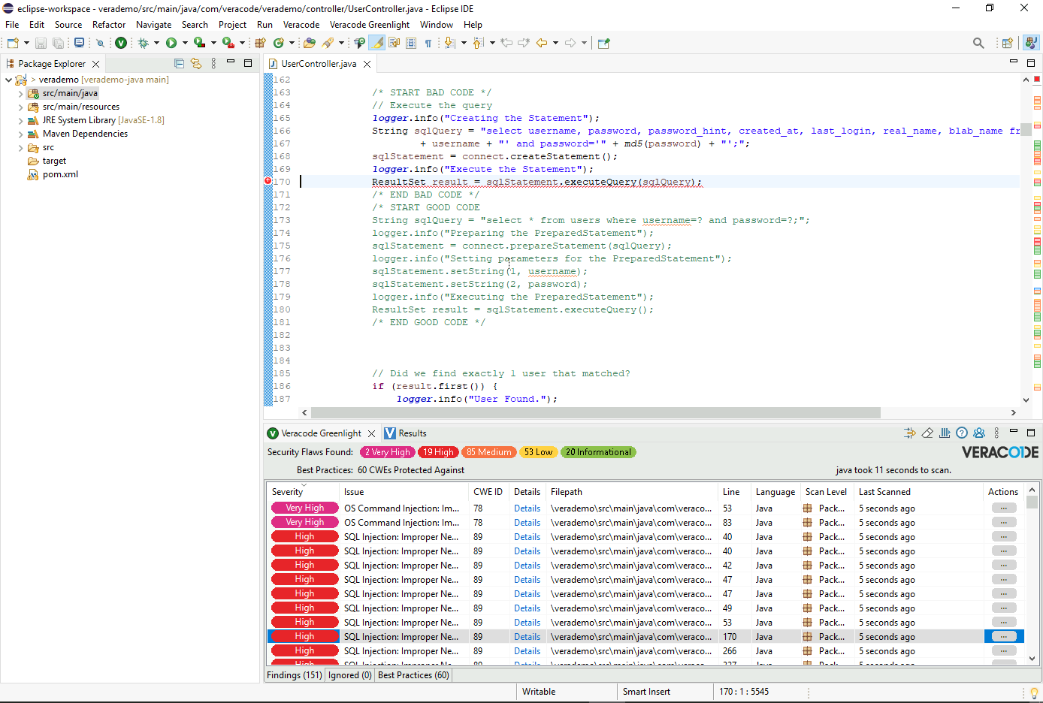
Task: Click the Coverage launch icon
Action: [199, 43]
